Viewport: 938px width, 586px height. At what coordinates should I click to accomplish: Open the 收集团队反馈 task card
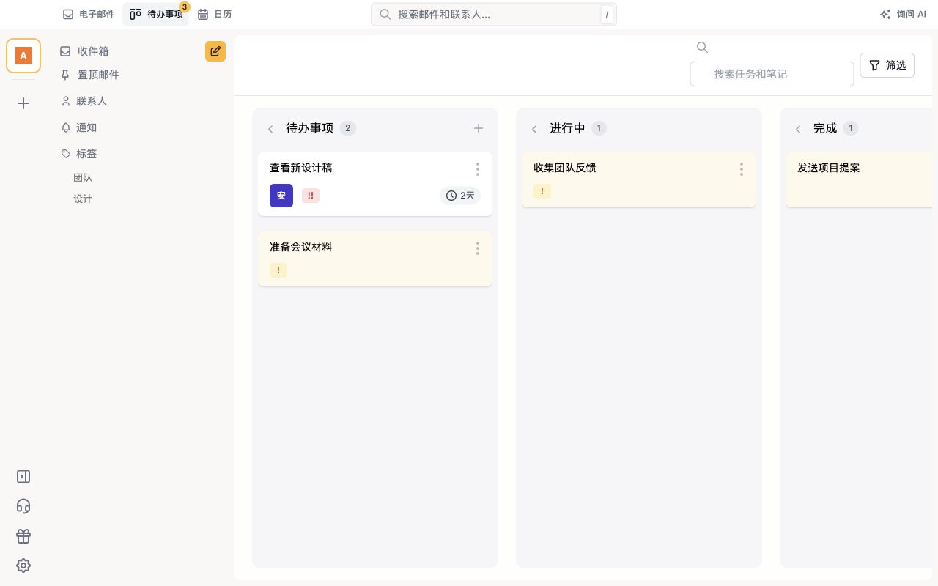(639, 179)
